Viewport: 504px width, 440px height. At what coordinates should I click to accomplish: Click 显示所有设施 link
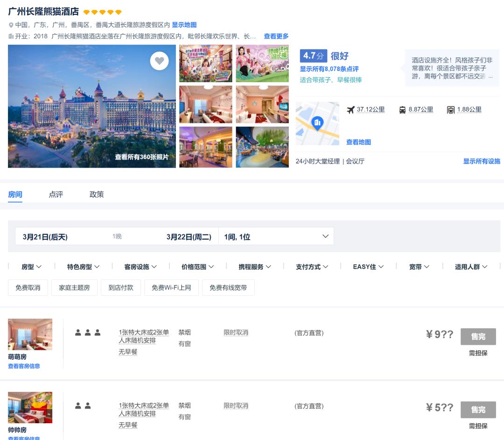(482, 161)
